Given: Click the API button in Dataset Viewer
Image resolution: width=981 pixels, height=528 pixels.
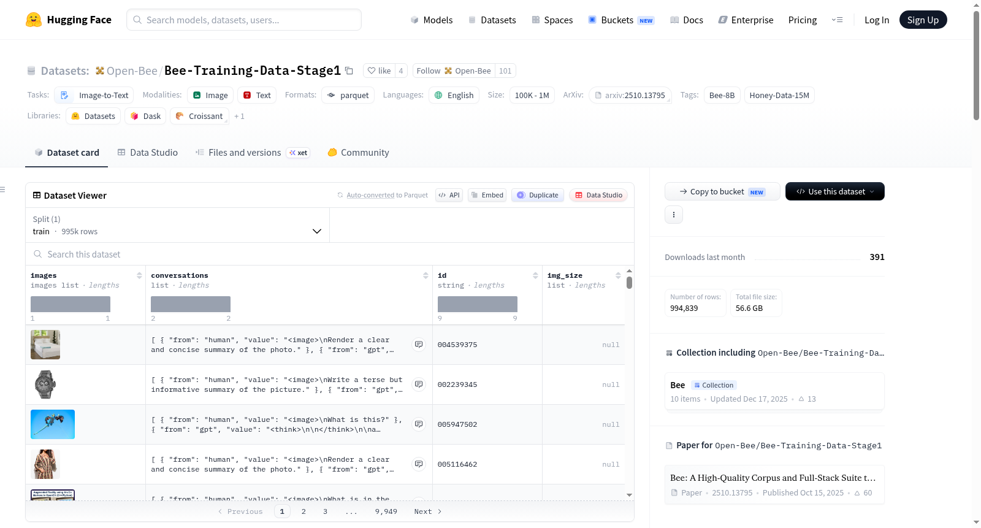Looking at the screenshot, I should click(449, 195).
